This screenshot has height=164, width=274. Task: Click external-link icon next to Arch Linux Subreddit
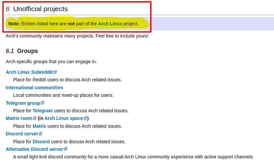[x=55, y=72]
